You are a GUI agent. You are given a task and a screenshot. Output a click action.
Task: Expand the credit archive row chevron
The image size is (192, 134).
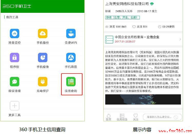180,39
